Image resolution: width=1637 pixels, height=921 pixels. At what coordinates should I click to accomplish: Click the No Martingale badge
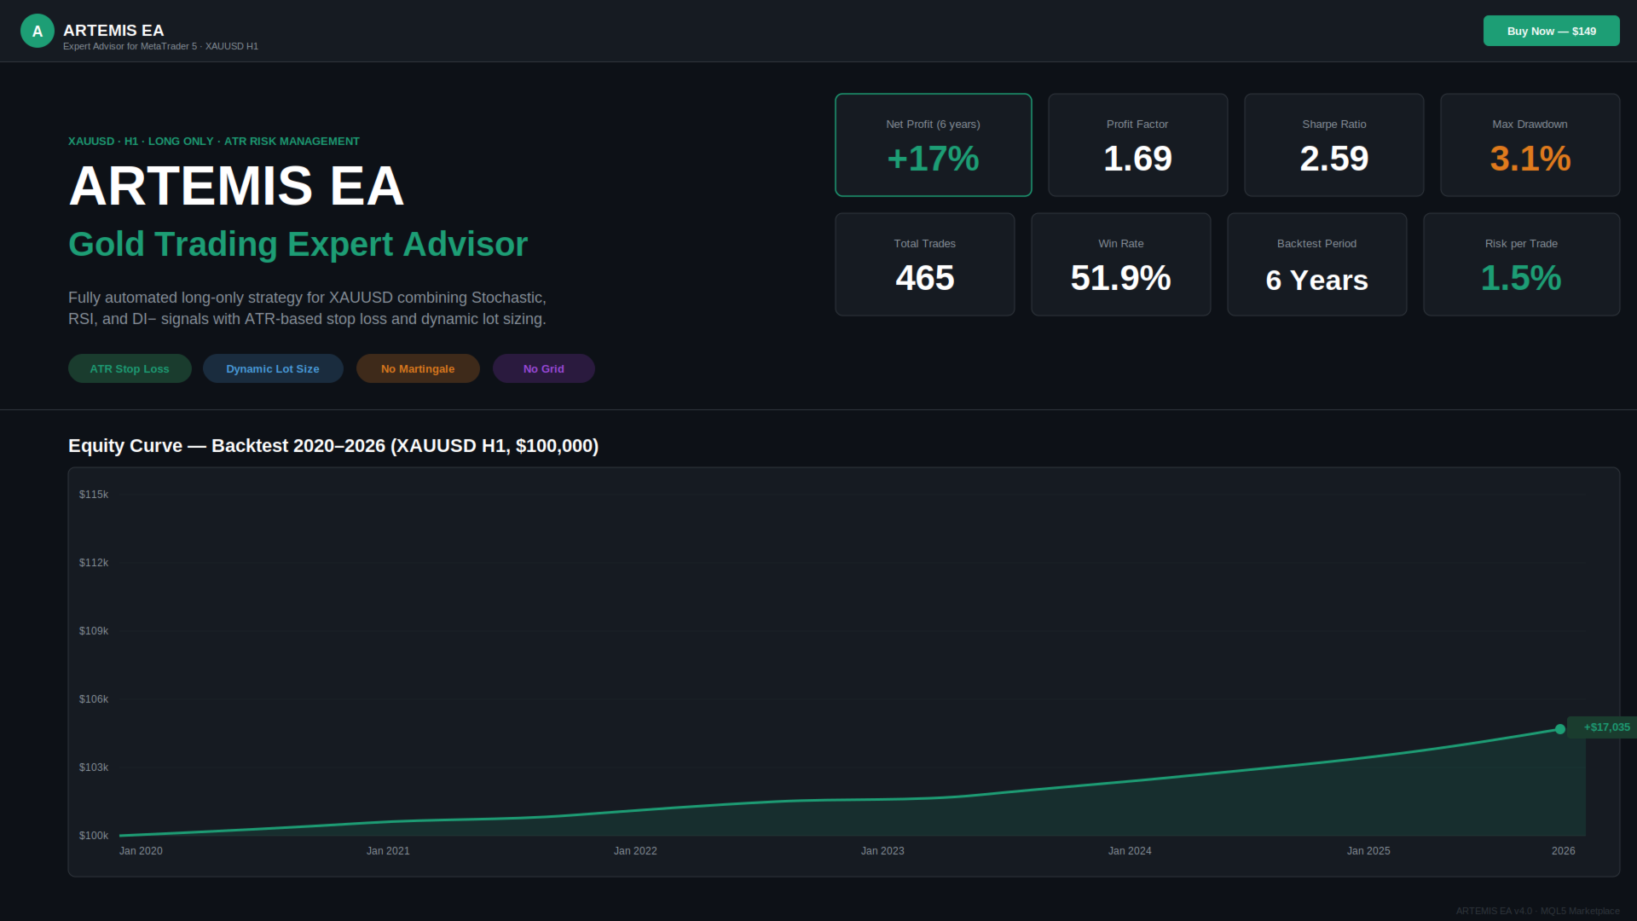pyautogui.click(x=418, y=368)
